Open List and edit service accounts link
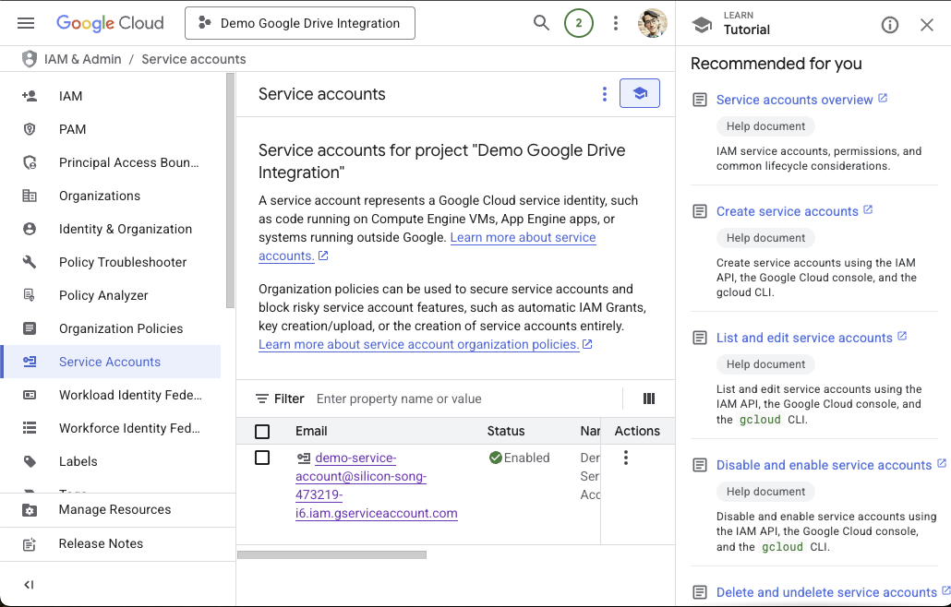 click(804, 338)
